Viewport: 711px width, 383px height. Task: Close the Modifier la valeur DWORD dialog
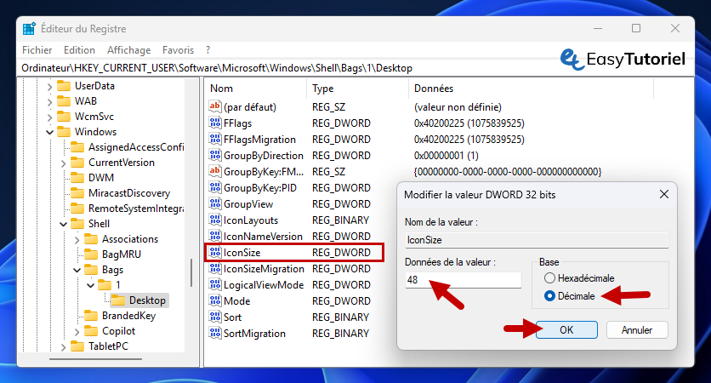(664, 195)
